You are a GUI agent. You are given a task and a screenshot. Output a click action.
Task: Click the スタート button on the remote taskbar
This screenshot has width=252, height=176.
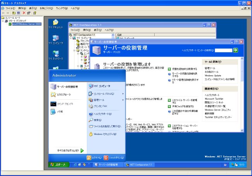[x=59, y=165]
